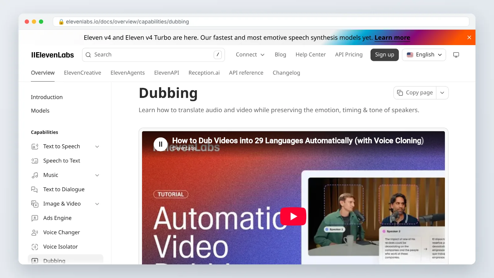Follow the Learn more banner link
This screenshot has height=278, width=494.
coord(392,38)
